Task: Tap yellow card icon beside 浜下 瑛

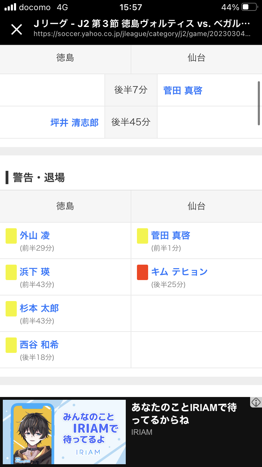Action: click(11, 272)
